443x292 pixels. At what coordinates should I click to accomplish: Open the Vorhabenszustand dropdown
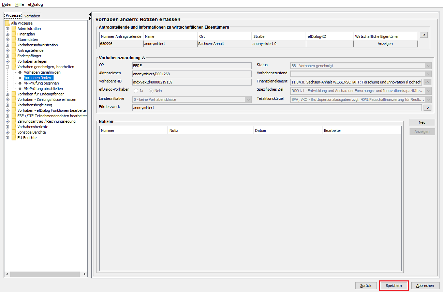428,74
